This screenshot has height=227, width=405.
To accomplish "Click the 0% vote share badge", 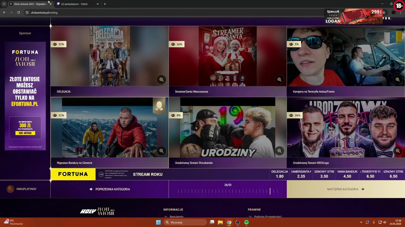I will pos(176,115).
